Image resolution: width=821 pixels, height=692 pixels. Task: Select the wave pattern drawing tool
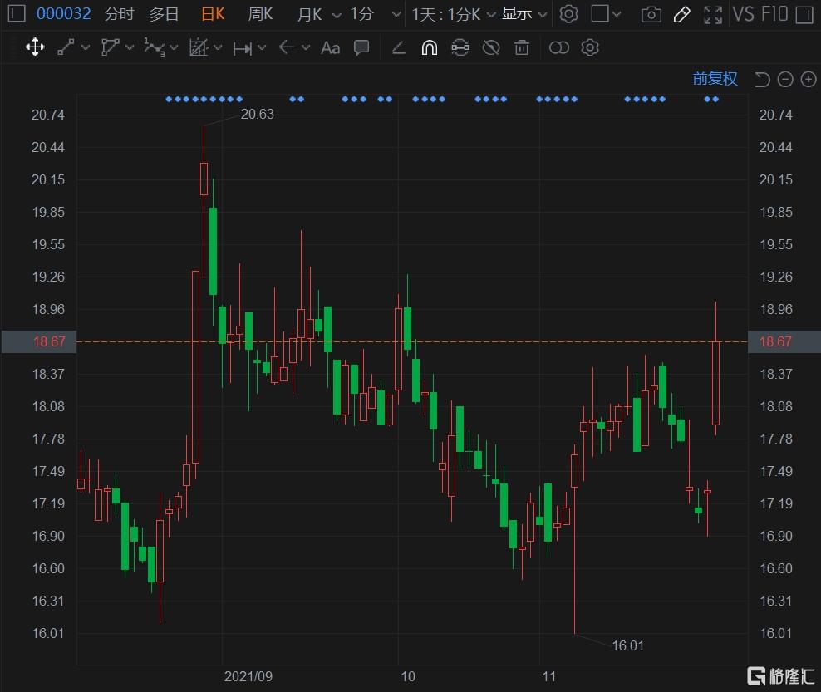[x=154, y=47]
